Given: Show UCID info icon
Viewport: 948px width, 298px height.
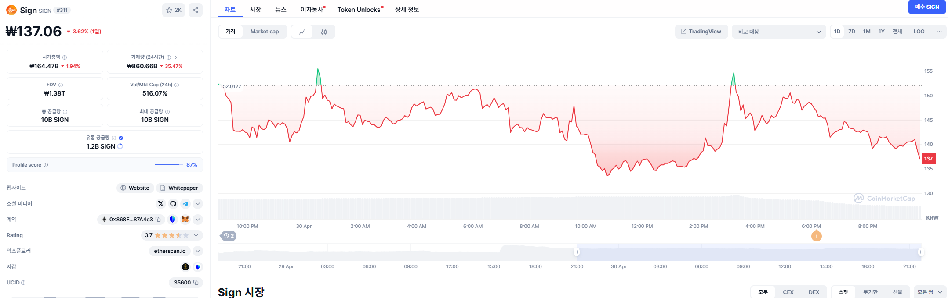Looking at the screenshot, I should click(x=23, y=283).
